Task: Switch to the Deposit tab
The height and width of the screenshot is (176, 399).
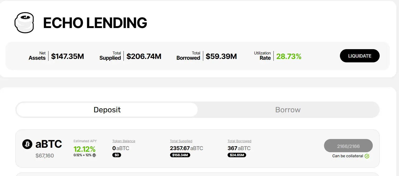Action: pyautogui.click(x=107, y=110)
